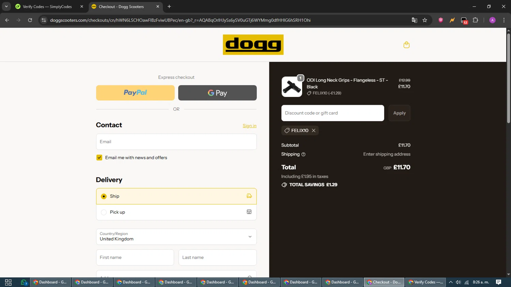Select the Ship delivery option
Image resolution: width=511 pixels, height=287 pixels.
[176, 196]
